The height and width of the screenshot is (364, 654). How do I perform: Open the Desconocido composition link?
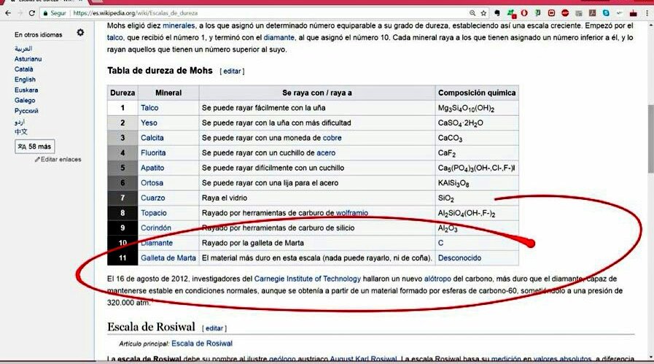coord(459,258)
